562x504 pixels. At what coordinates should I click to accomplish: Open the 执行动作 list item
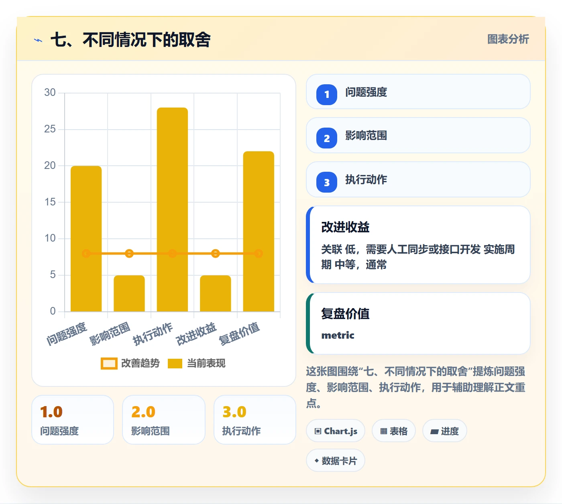point(418,179)
